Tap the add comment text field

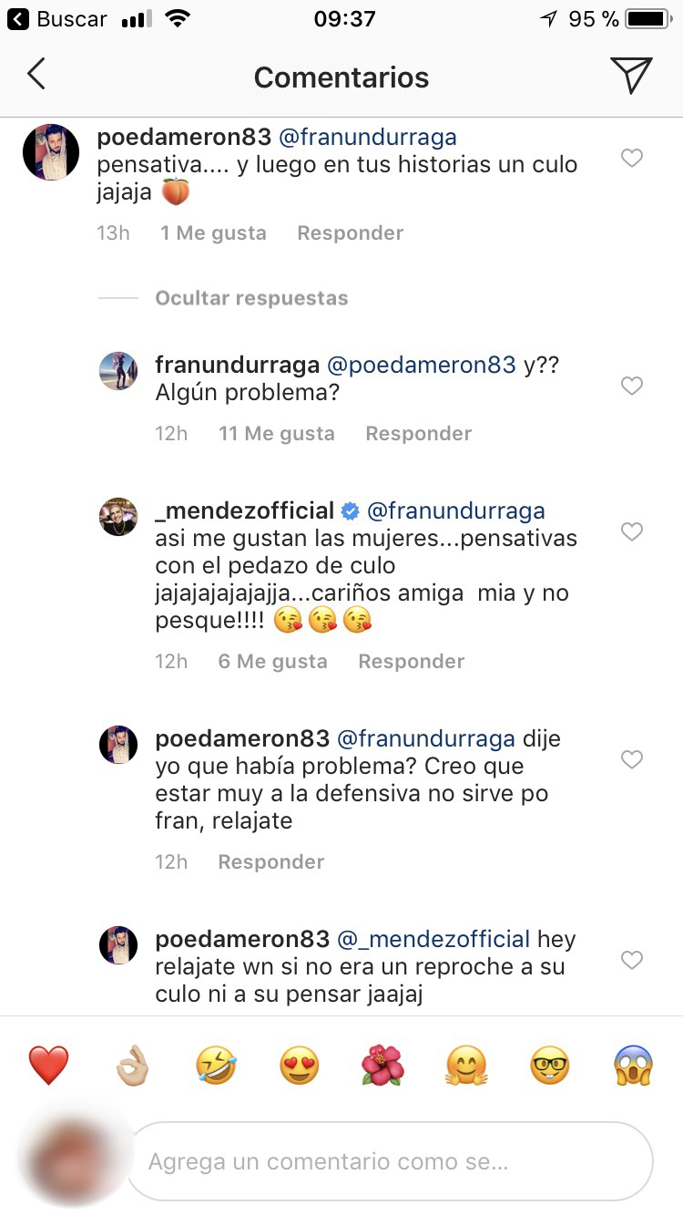point(392,1161)
